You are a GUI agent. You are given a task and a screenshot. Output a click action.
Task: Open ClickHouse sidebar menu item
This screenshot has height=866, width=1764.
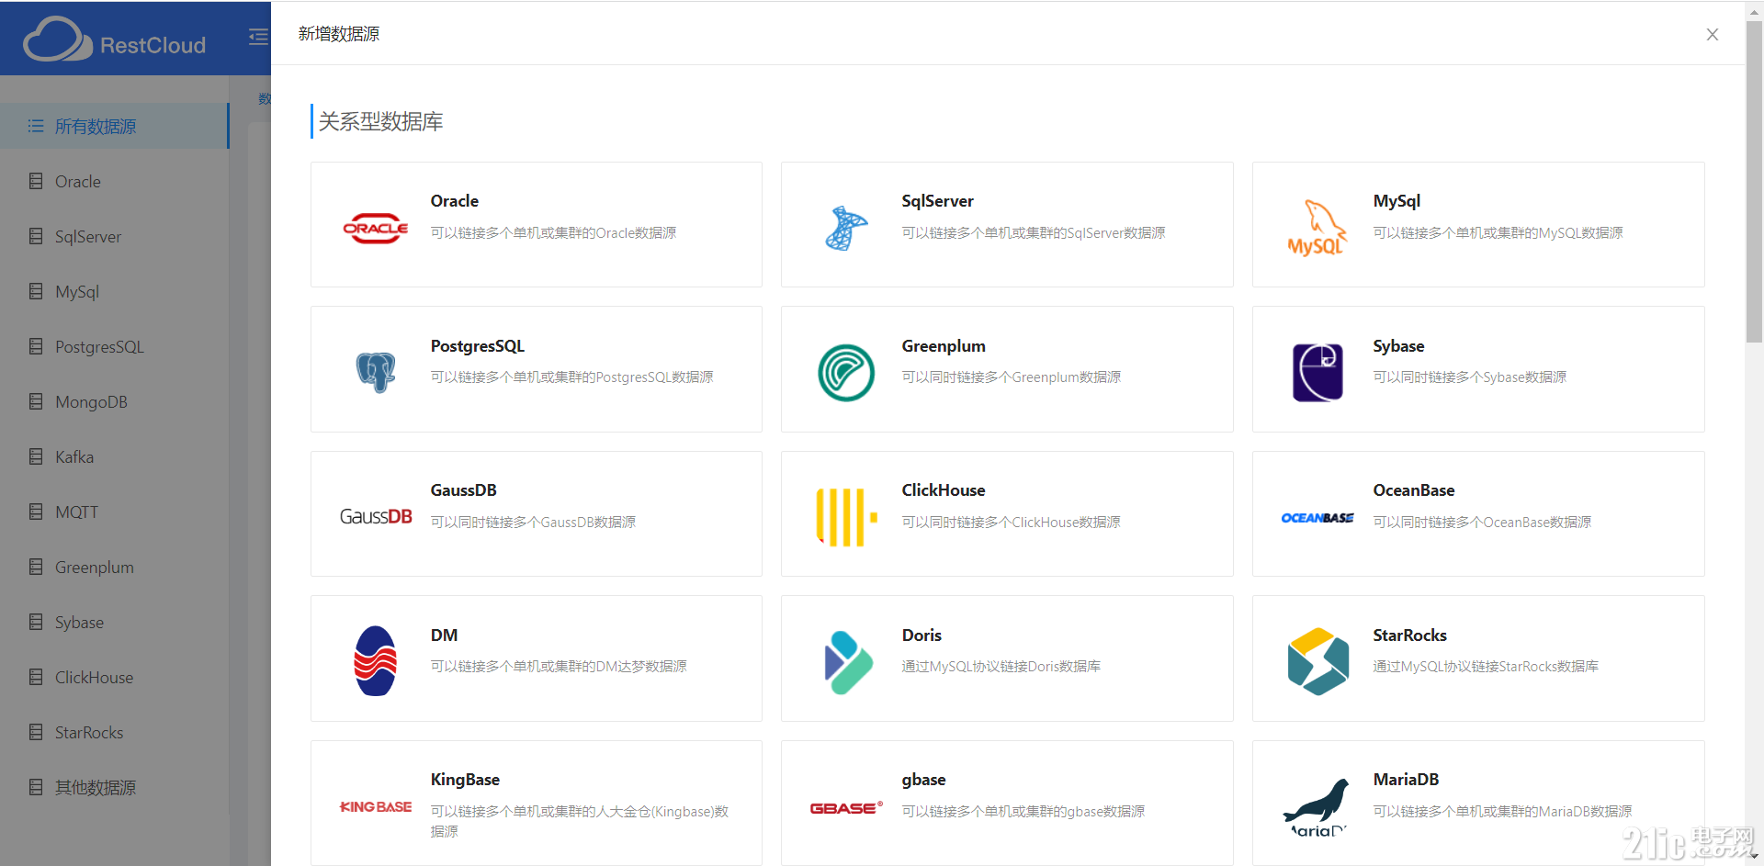[114, 677]
